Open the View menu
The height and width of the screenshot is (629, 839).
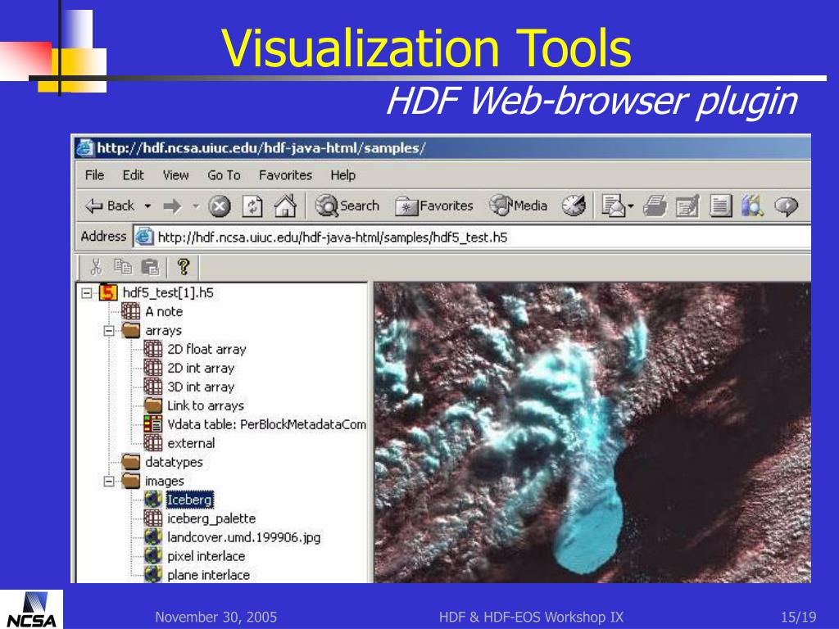point(175,175)
